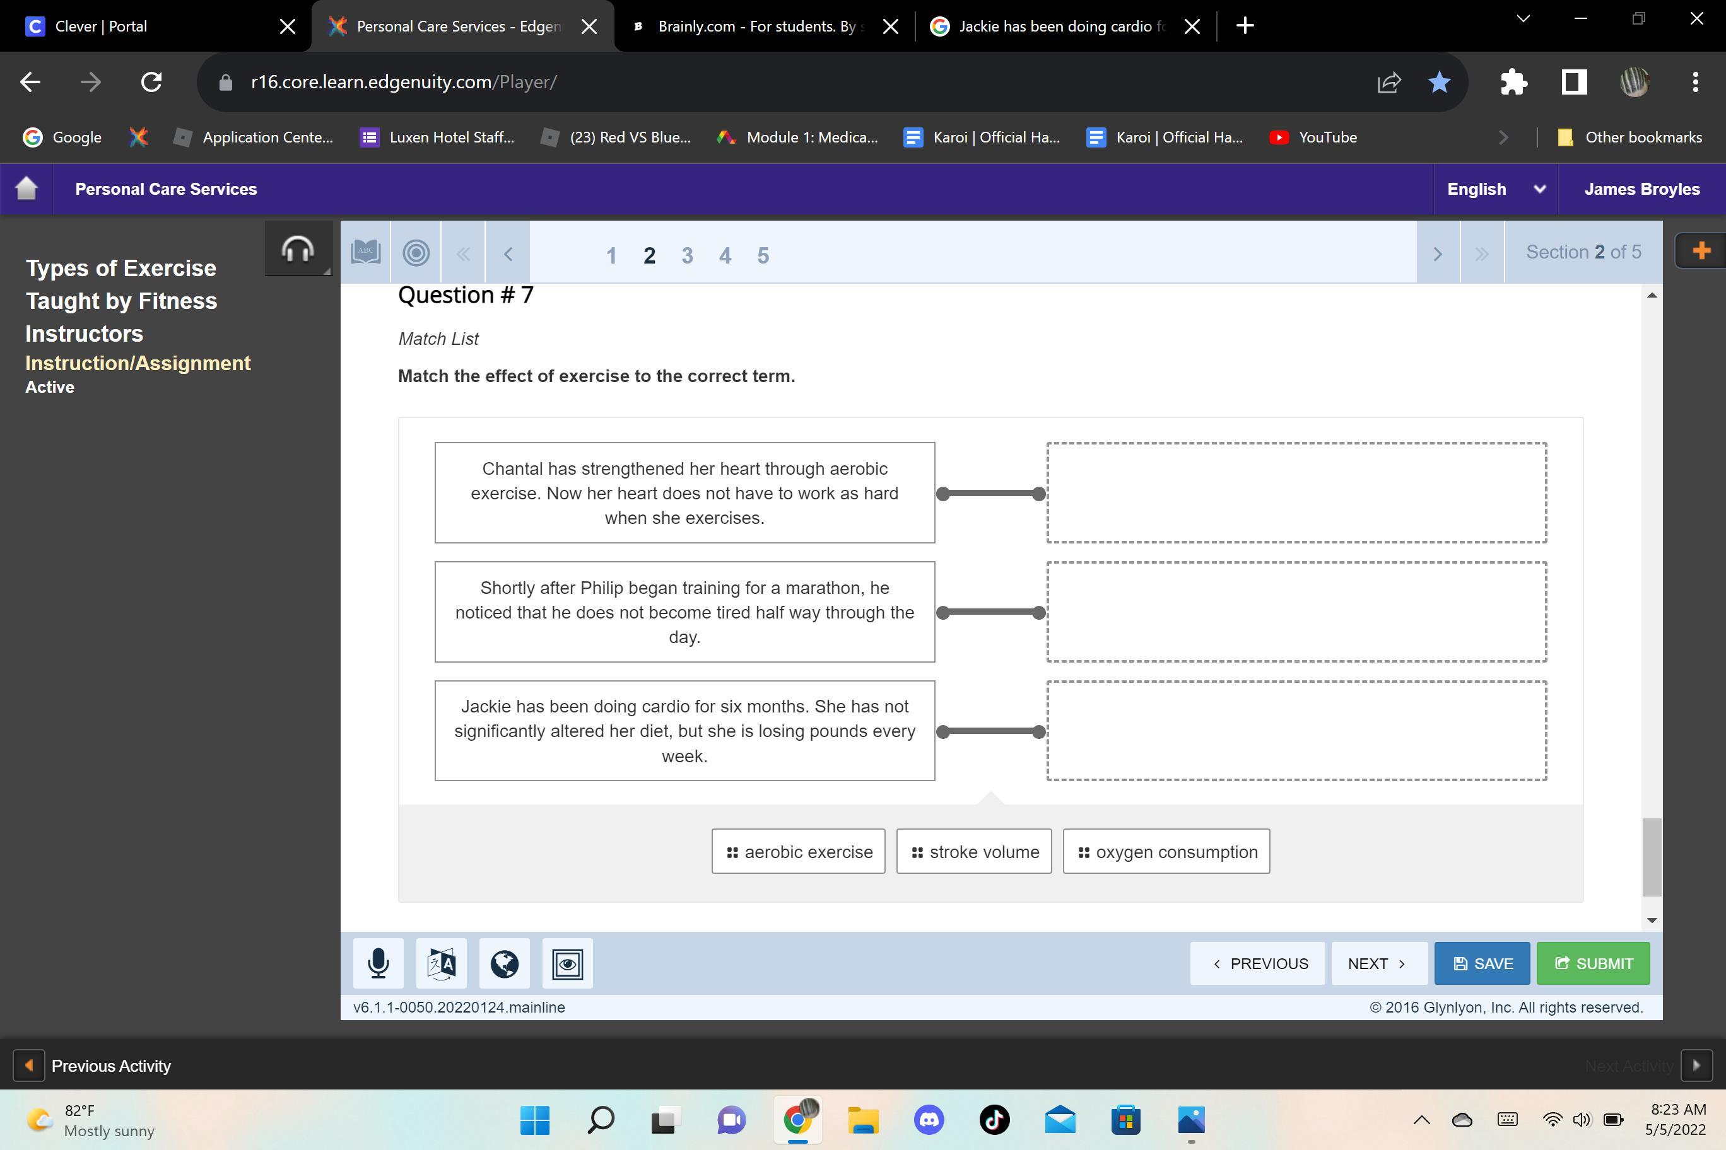
Task: Expand hidden bookmarks chevron in bookmarks bar
Action: [x=1503, y=137]
